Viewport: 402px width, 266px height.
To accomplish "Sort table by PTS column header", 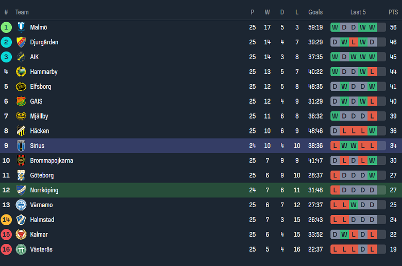I will pyautogui.click(x=393, y=12).
